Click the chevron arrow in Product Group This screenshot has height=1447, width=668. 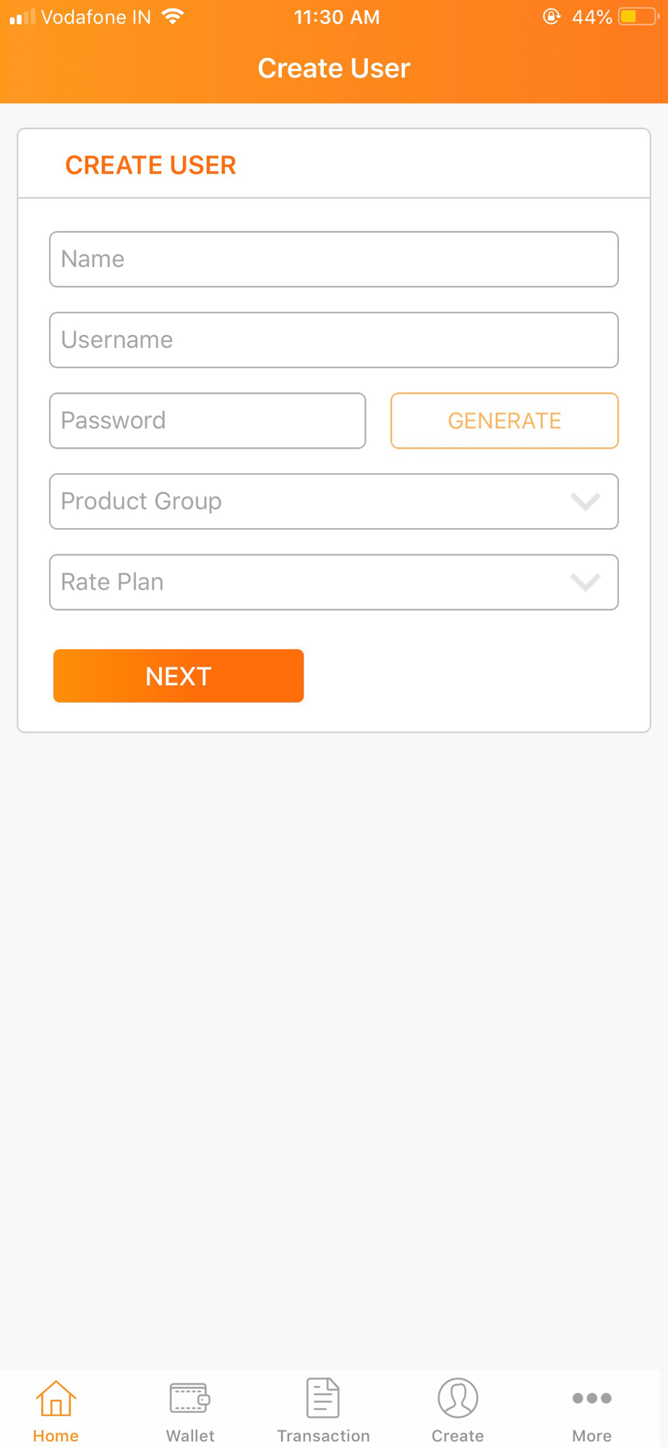point(586,501)
